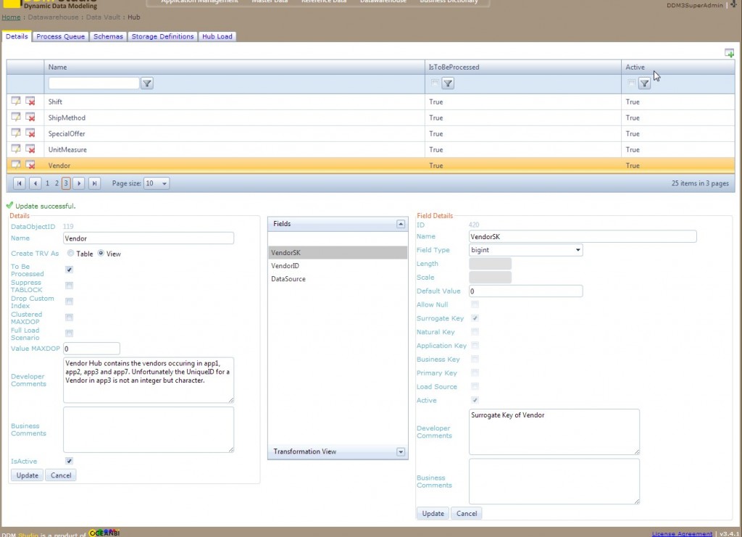Toggle Business Key checkbox
Viewport: 742px width, 537px height.
(x=475, y=359)
